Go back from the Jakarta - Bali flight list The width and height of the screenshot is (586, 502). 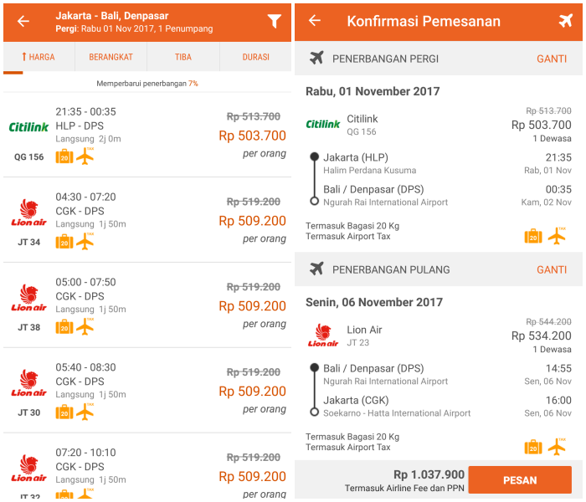[x=23, y=21]
